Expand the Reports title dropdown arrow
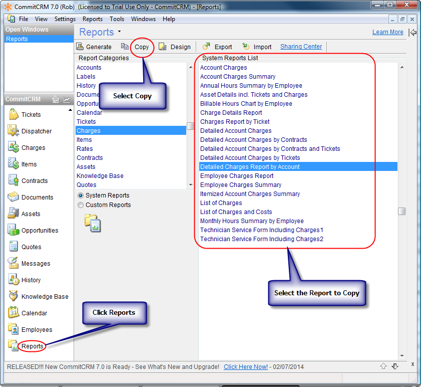The image size is (421, 387). pyautogui.click(x=120, y=32)
